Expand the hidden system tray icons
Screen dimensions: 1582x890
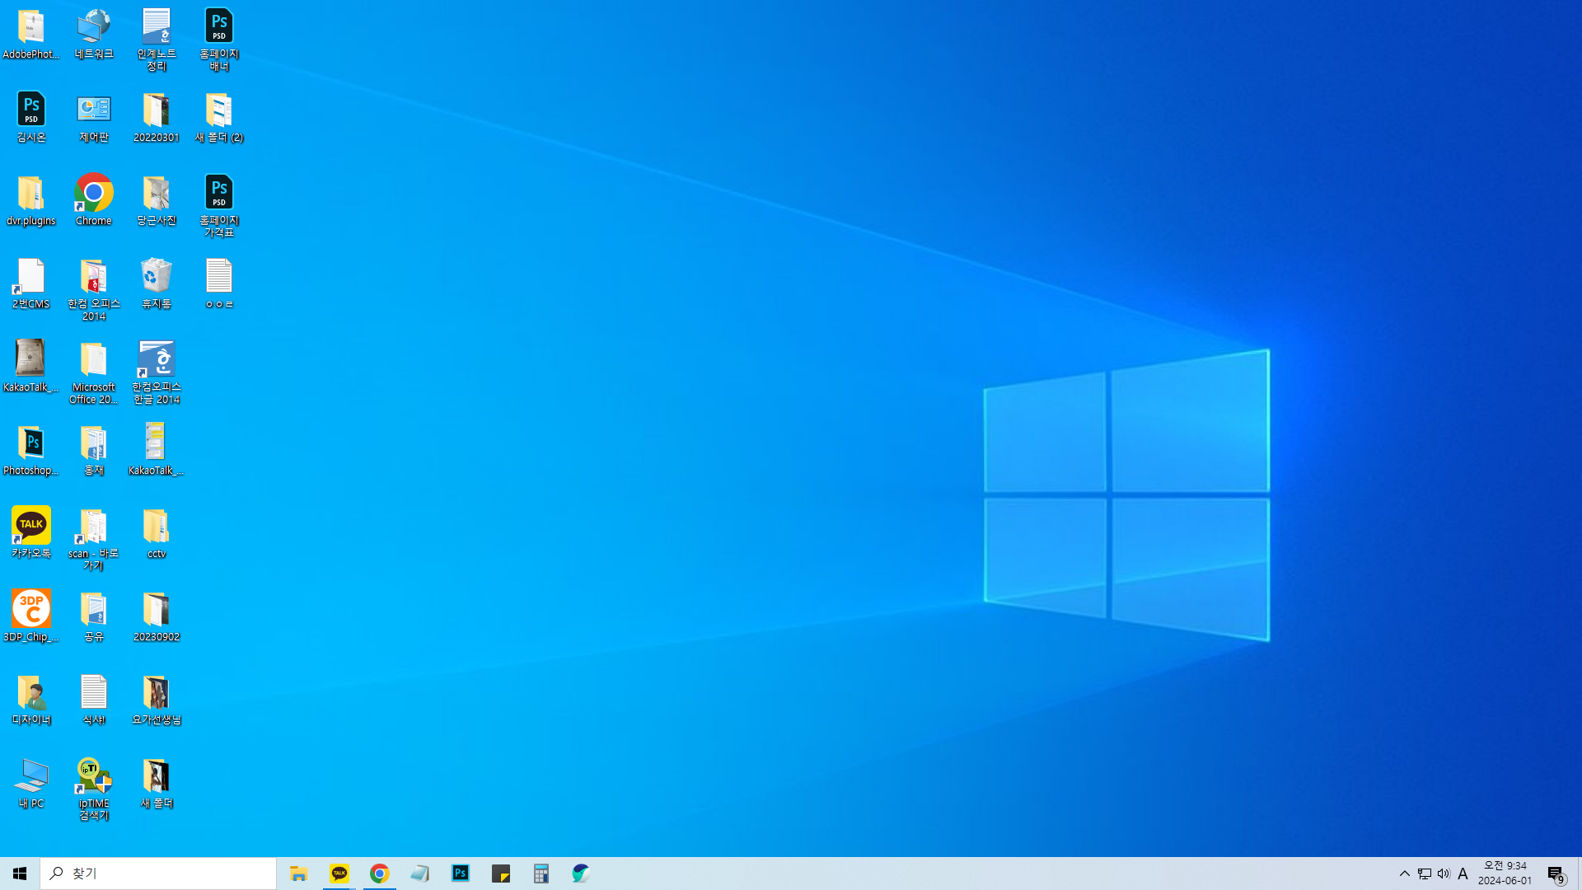click(x=1405, y=874)
